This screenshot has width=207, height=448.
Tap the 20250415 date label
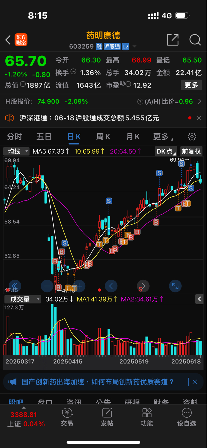point(68,362)
